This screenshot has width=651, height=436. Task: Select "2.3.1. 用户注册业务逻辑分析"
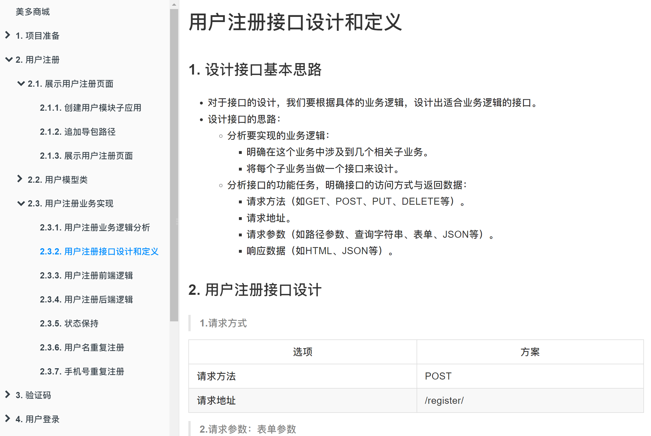95,228
